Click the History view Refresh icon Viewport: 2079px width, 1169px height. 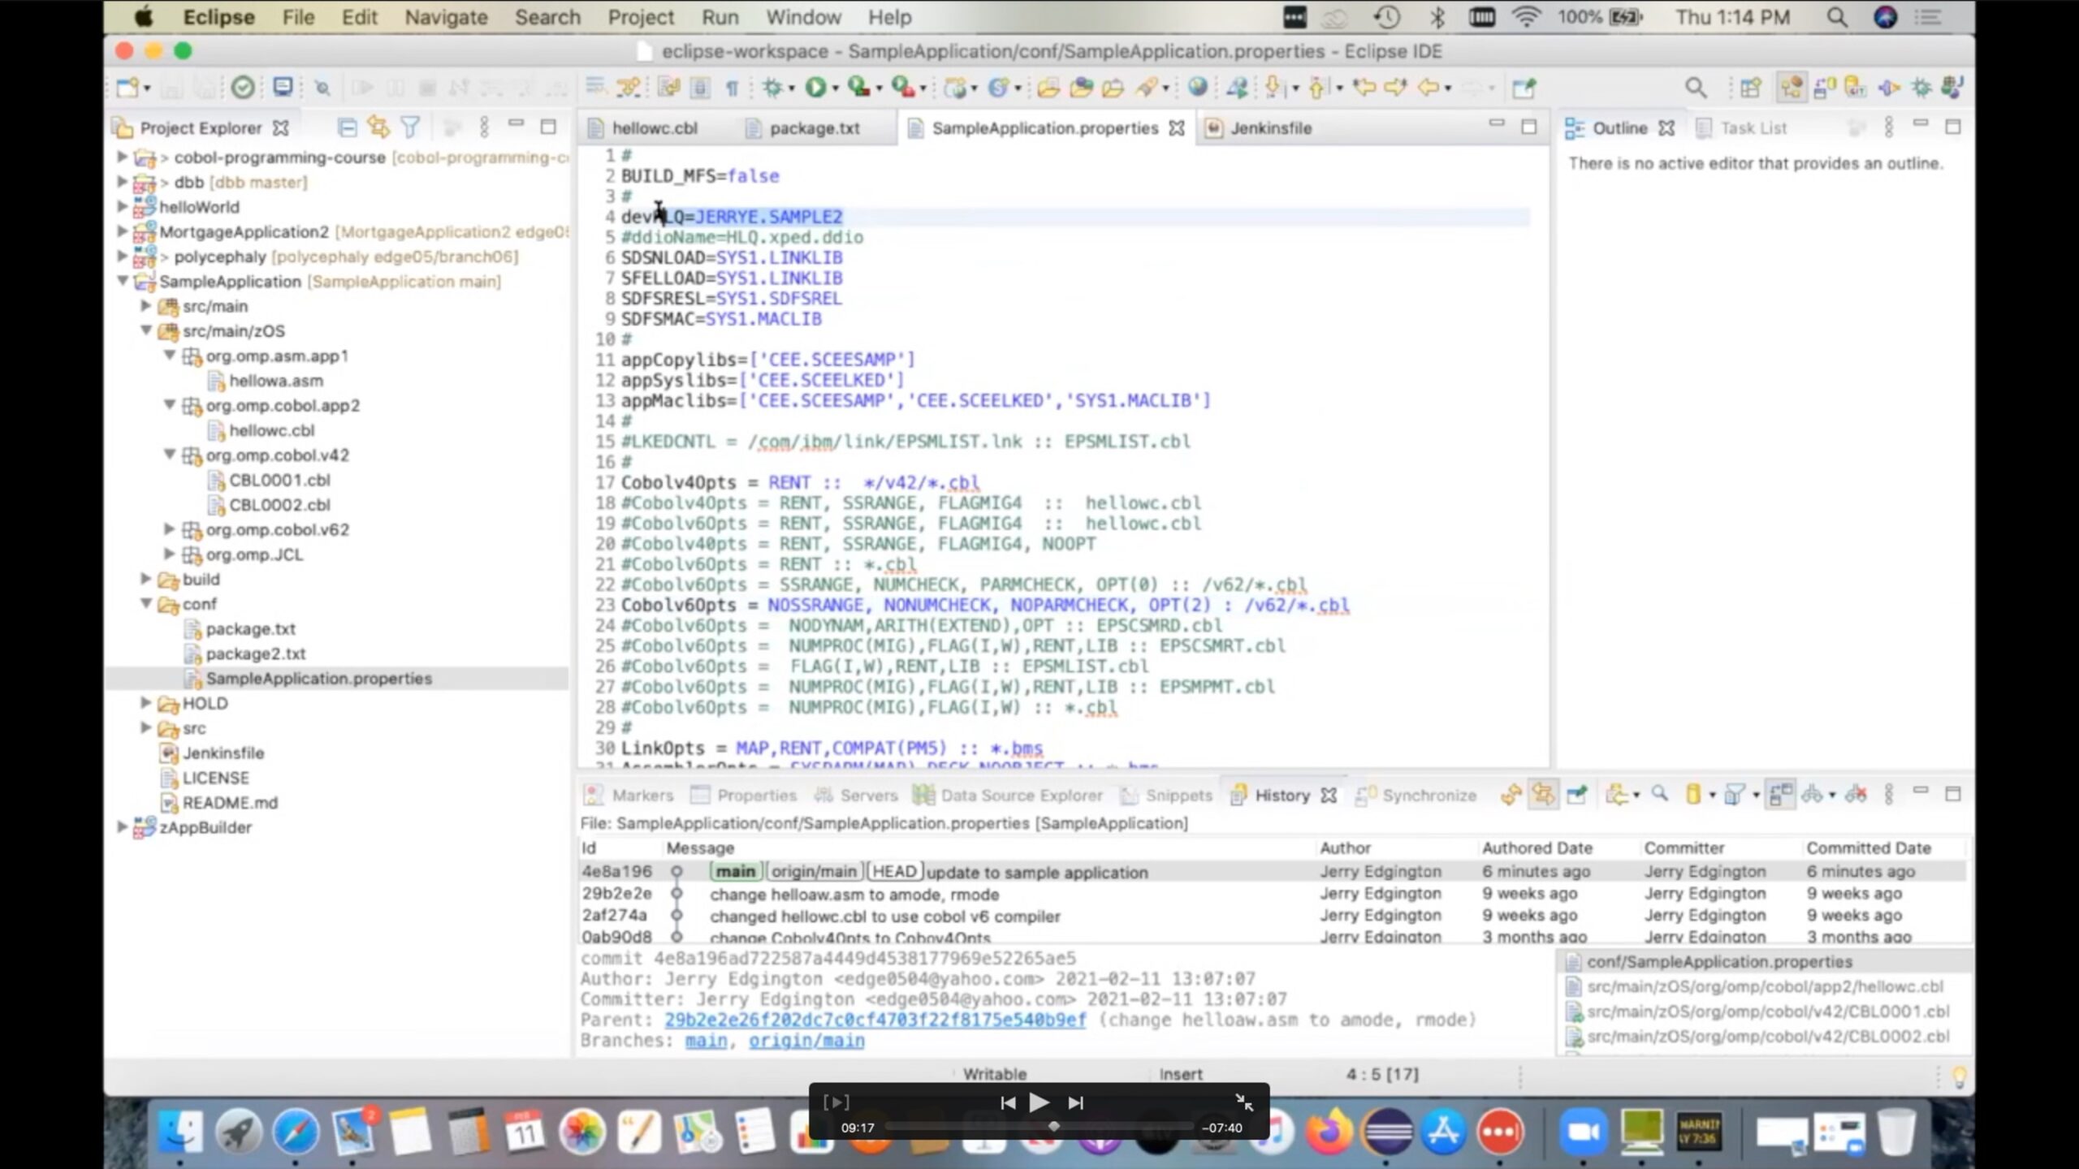(x=1511, y=795)
